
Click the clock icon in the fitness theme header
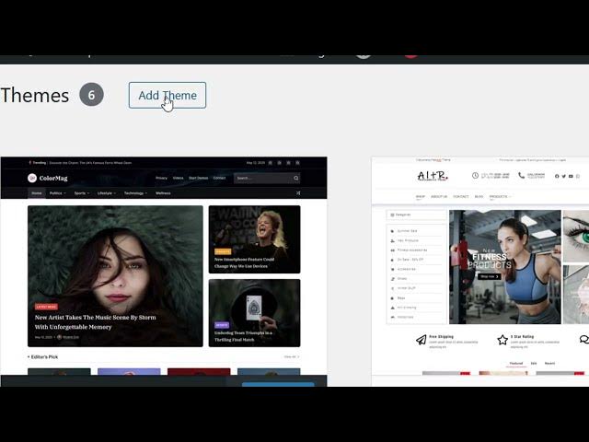tap(475, 175)
